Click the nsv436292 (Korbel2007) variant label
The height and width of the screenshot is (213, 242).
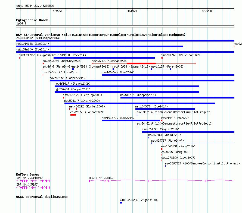coord(87,106)
